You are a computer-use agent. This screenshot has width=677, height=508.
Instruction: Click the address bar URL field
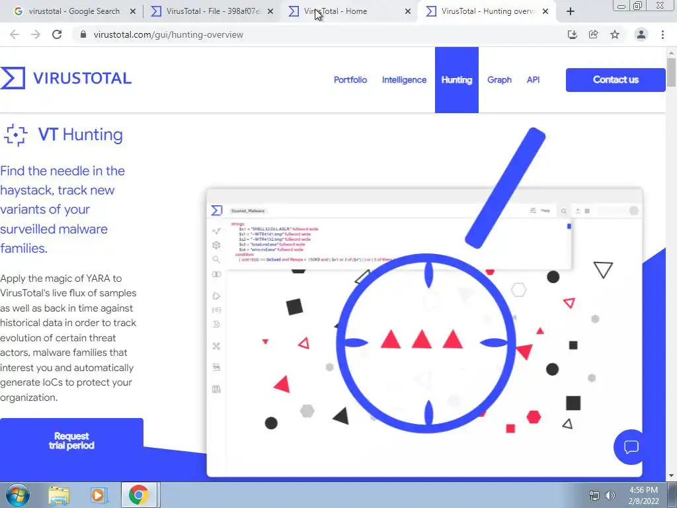tap(319, 34)
